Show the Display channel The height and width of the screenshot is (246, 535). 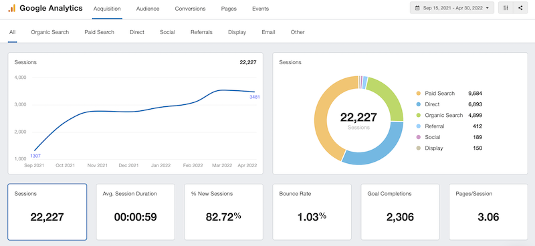(237, 32)
